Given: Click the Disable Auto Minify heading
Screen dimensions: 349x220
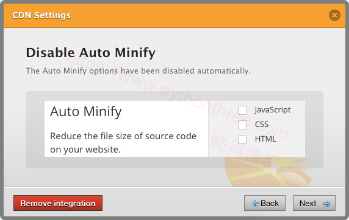Looking at the screenshot, I should coord(90,53).
